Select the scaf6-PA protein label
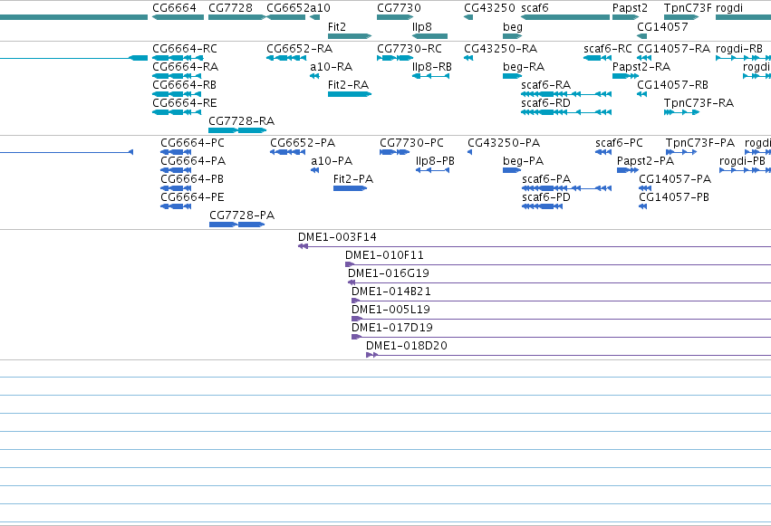771x526 pixels. pyautogui.click(x=546, y=178)
